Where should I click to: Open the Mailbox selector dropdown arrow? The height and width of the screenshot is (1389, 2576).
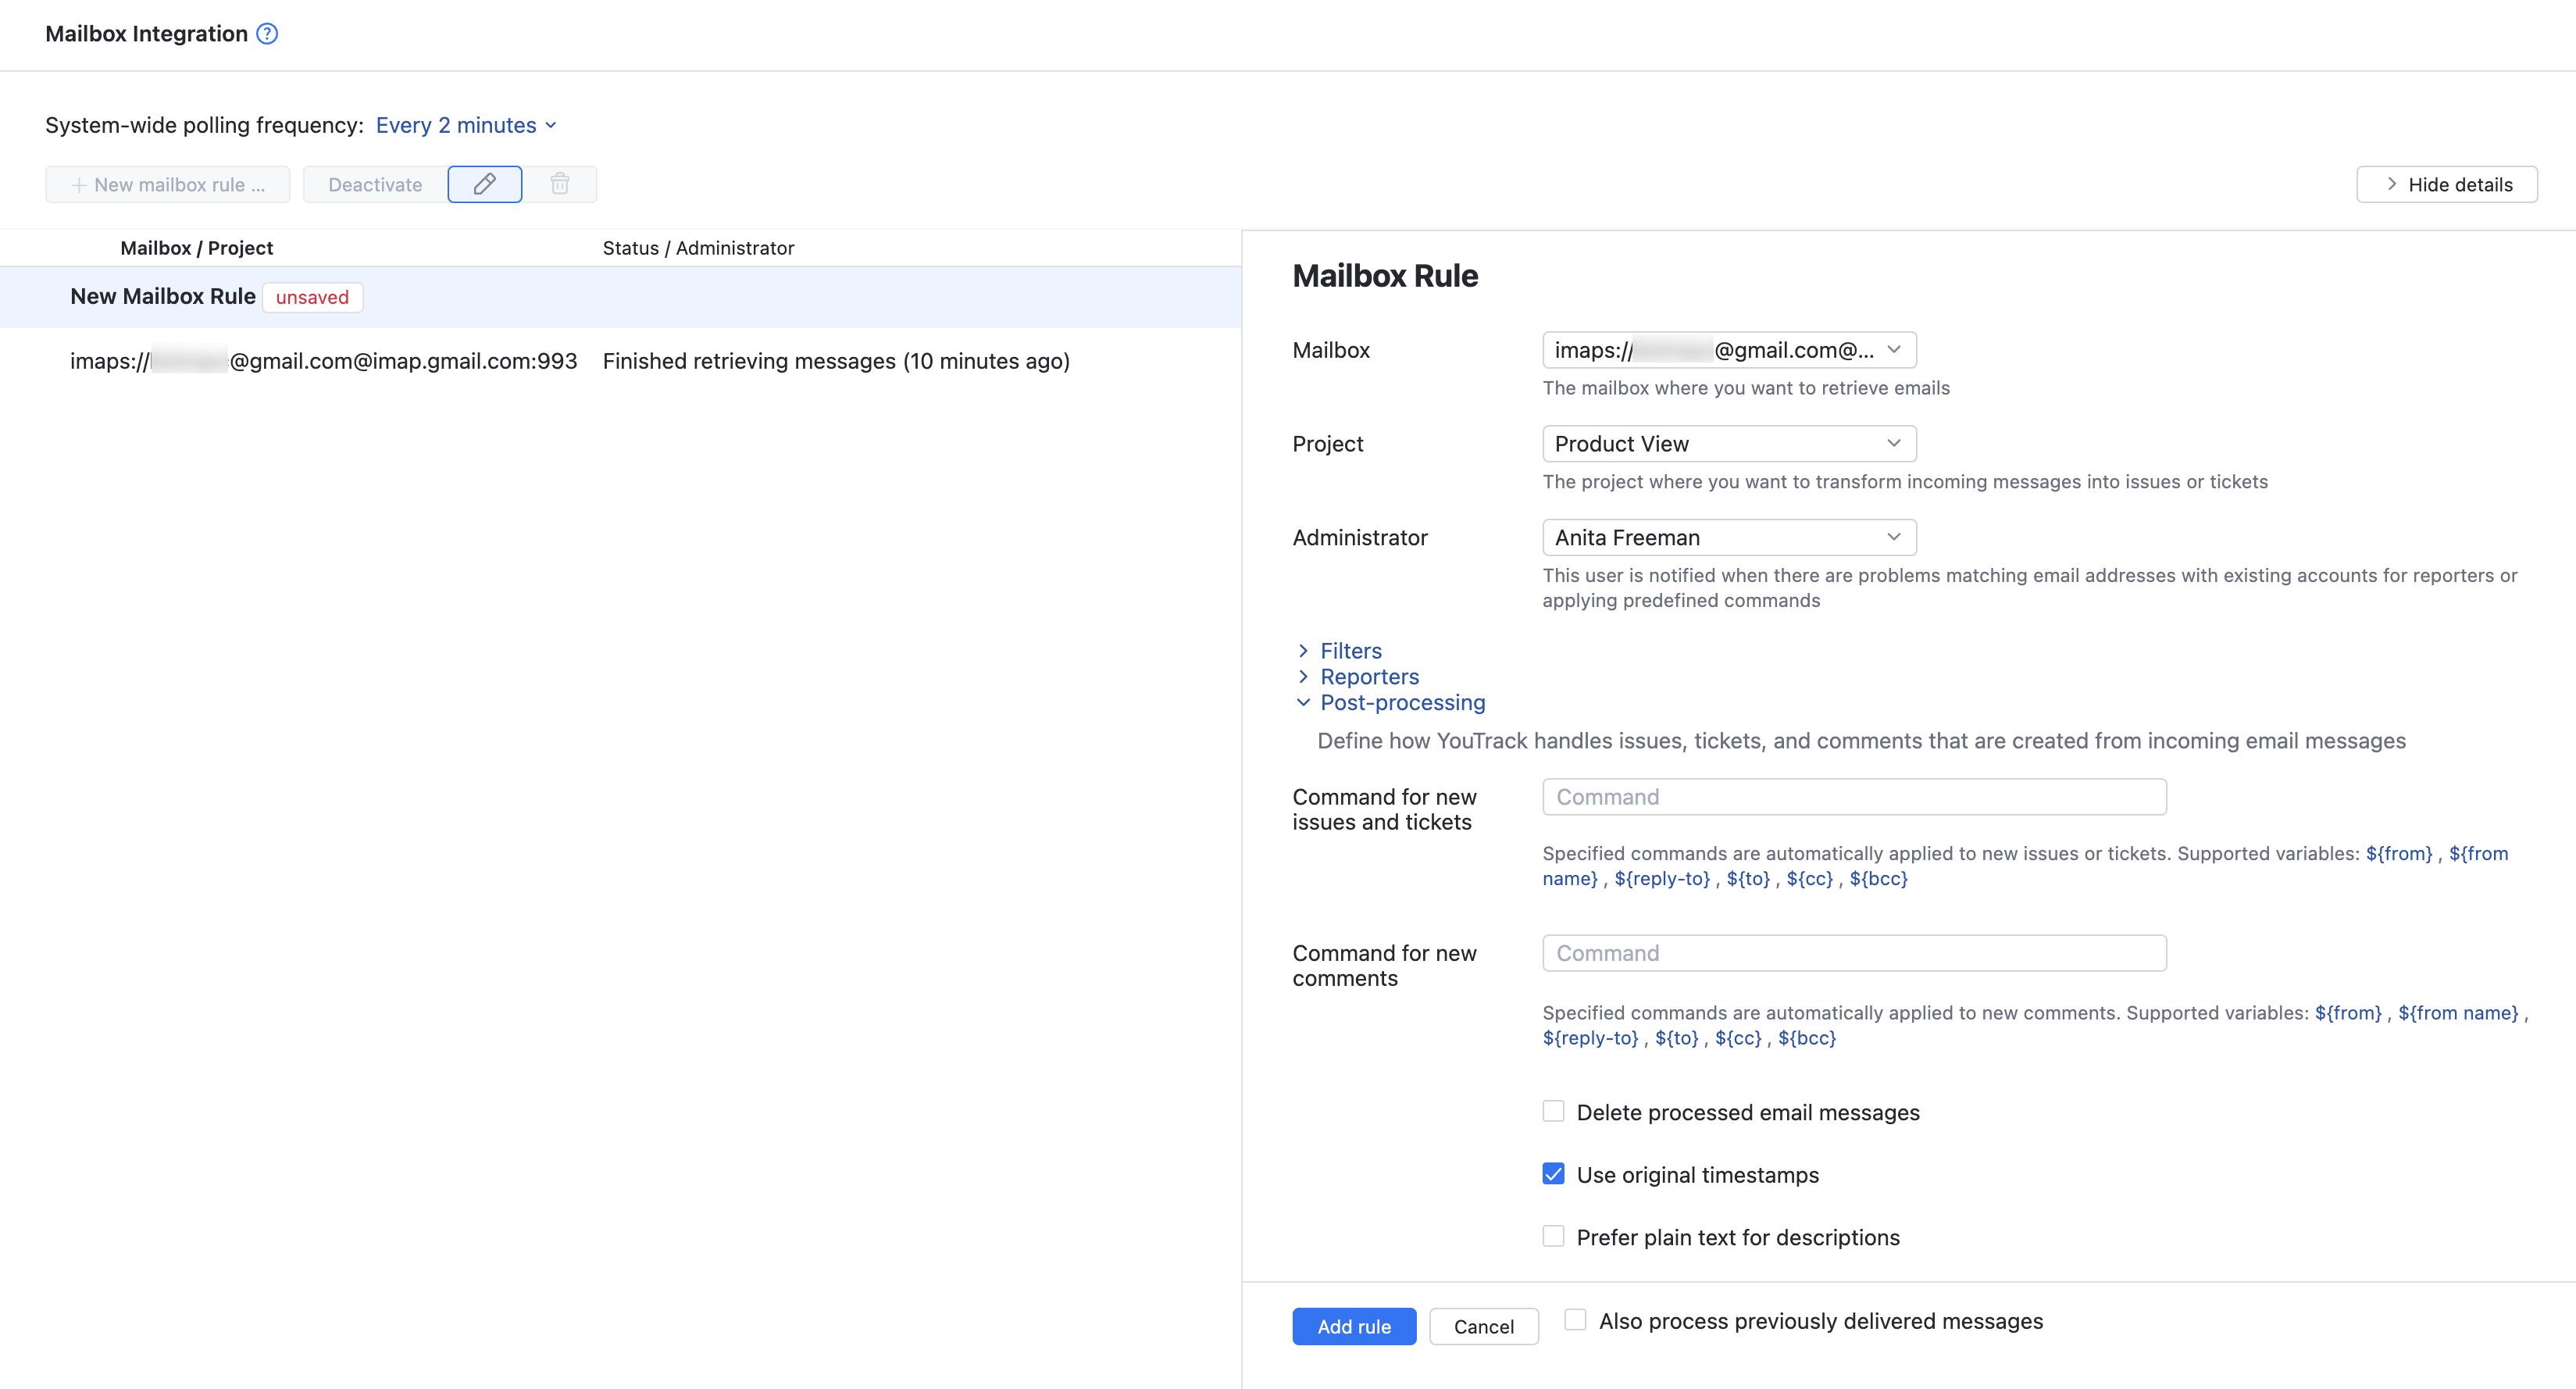tap(1894, 349)
